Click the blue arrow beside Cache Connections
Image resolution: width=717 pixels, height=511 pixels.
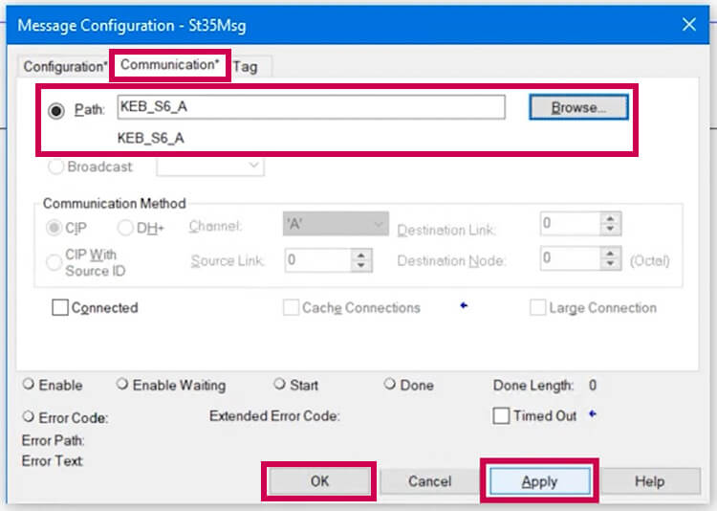point(464,305)
